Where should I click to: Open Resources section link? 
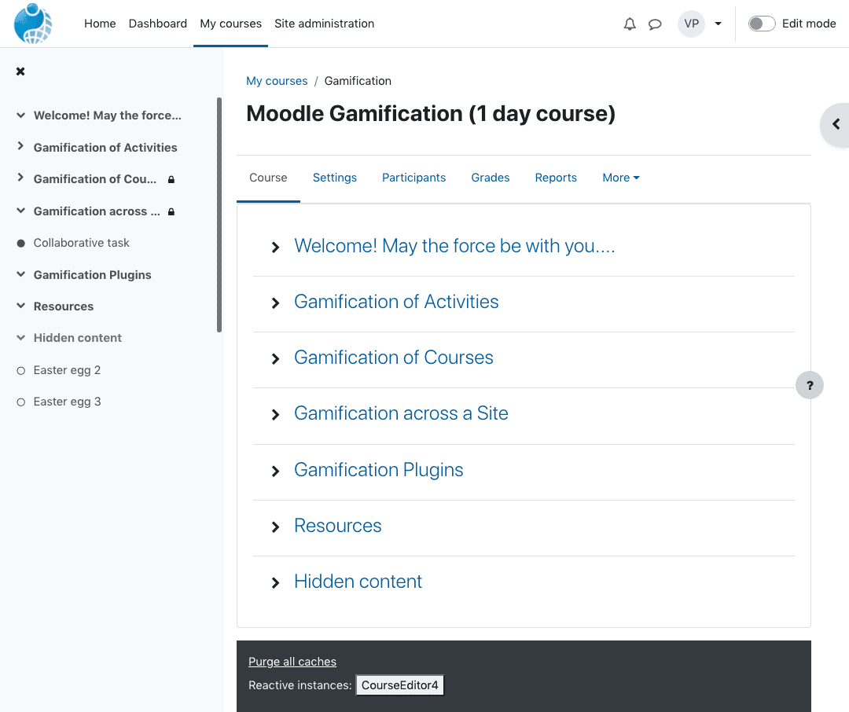click(337, 525)
